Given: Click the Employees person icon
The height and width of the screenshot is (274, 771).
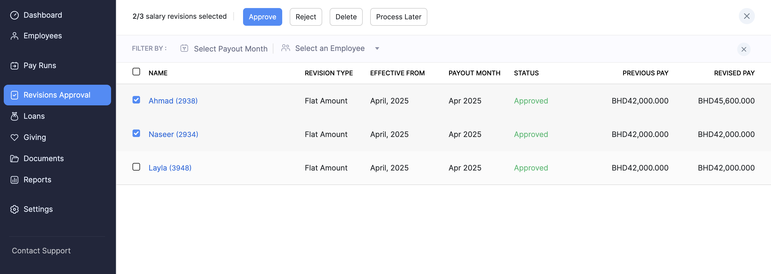Looking at the screenshot, I should point(14,36).
